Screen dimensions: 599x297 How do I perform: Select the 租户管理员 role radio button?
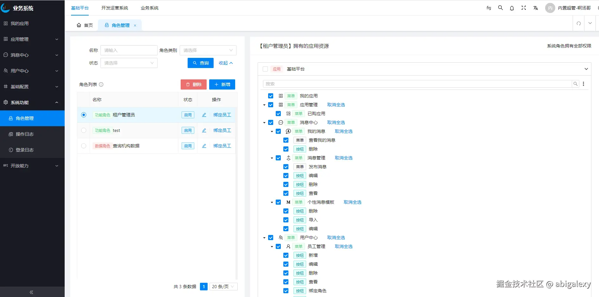(x=84, y=115)
